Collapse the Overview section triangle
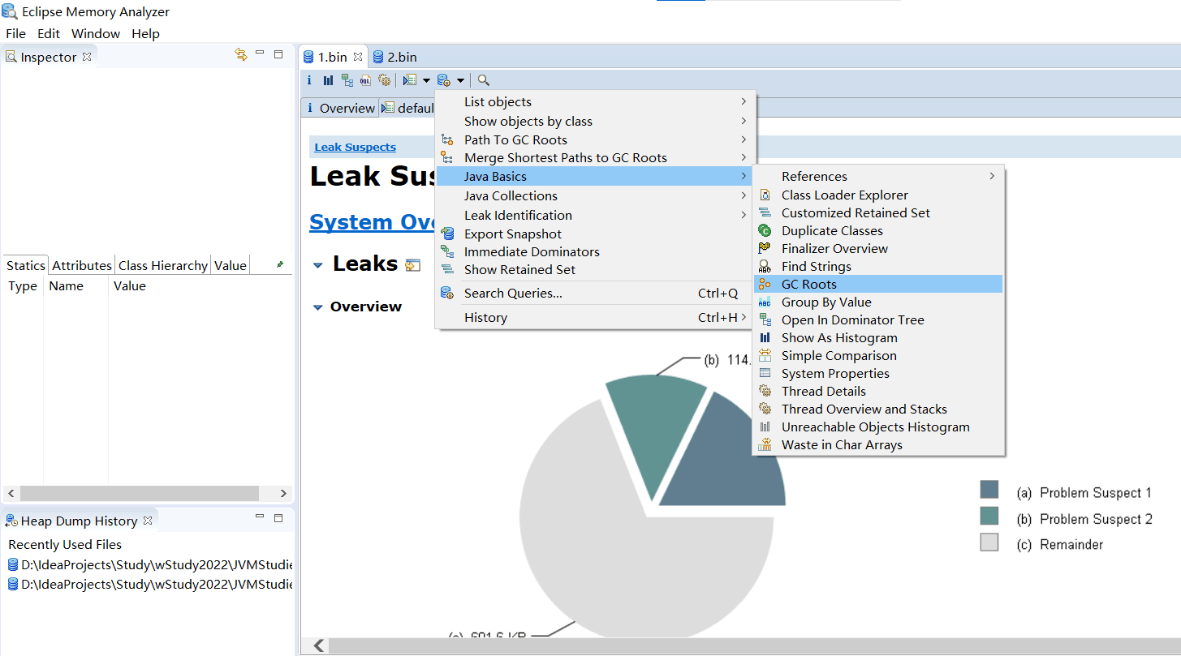 [x=317, y=307]
